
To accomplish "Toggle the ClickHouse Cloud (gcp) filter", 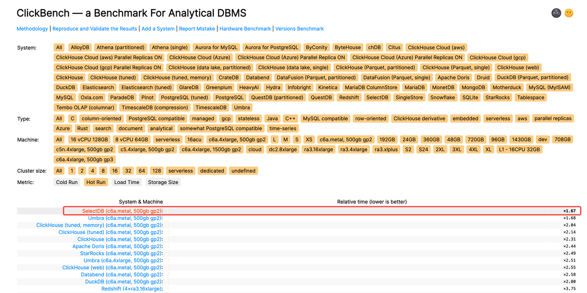I will (498, 58).
